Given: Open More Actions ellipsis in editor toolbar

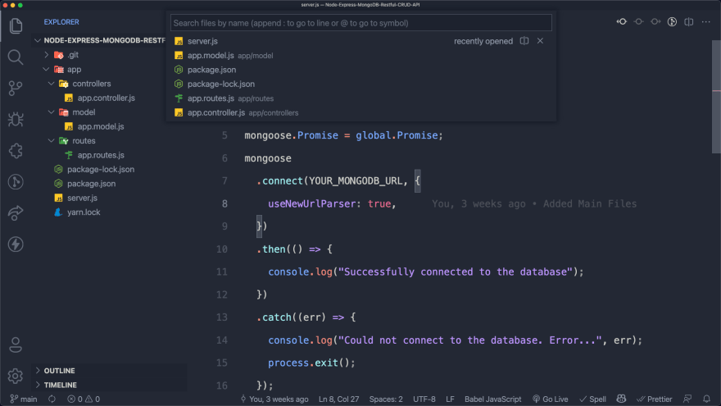Looking at the screenshot, I should pyautogui.click(x=706, y=22).
